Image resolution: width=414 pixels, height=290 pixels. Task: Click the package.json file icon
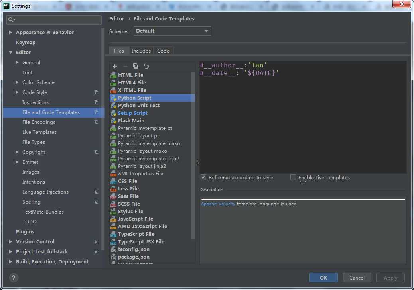[114, 257]
